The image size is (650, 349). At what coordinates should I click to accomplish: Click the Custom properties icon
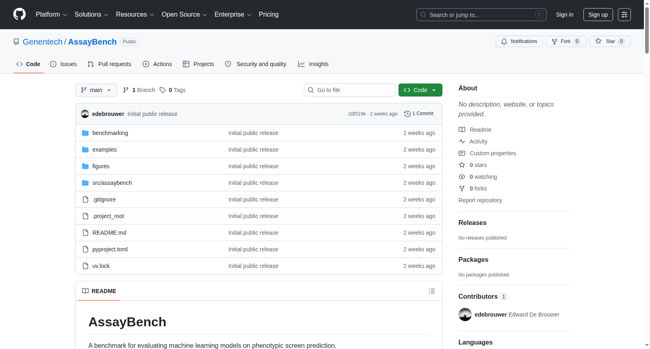pyautogui.click(x=462, y=153)
